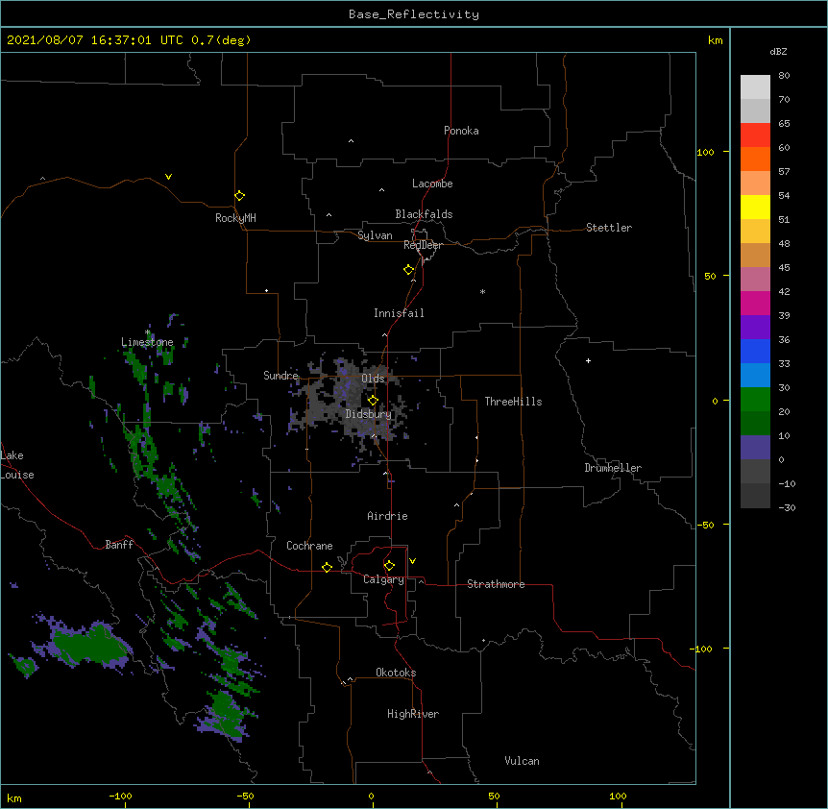This screenshot has width=828, height=809.
Task: Click the Sundre city label
Action: tap(280, 376)
